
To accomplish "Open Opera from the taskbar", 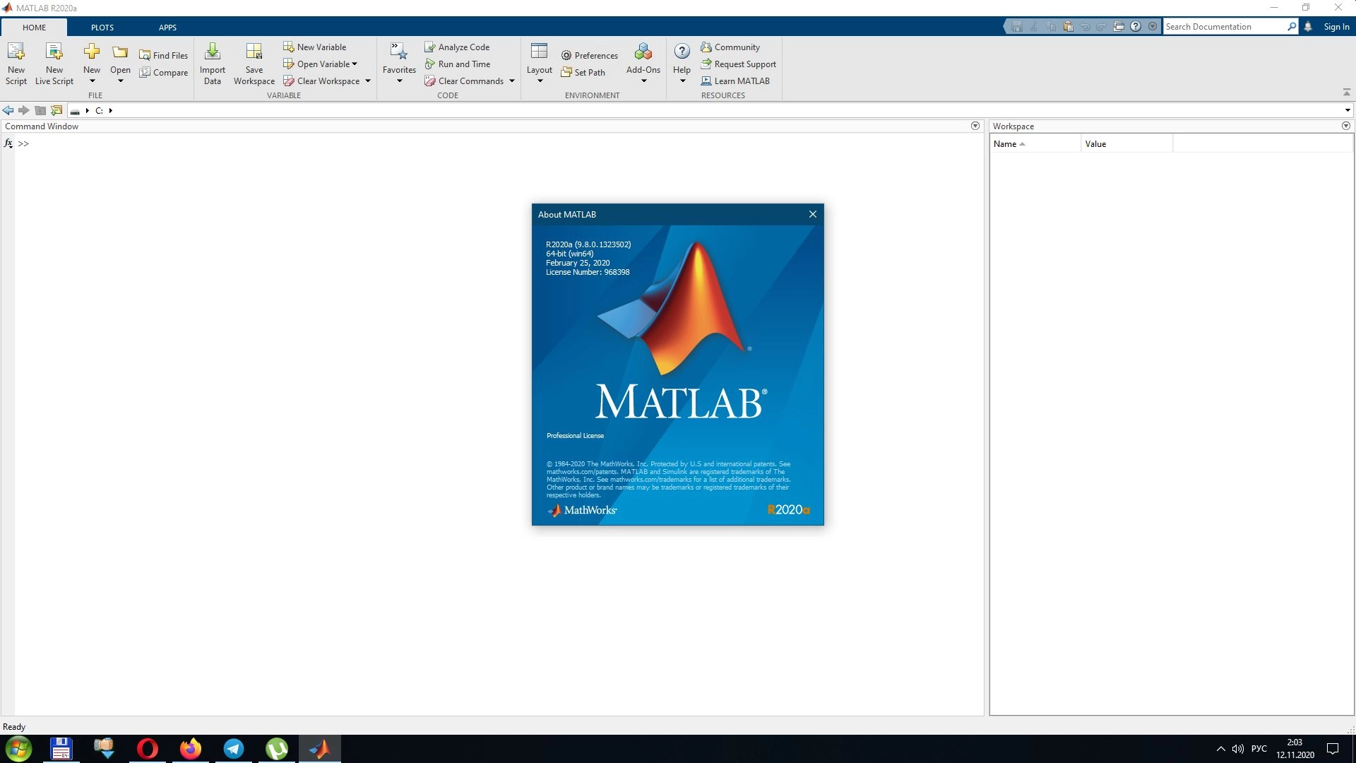I will point(148,748).
